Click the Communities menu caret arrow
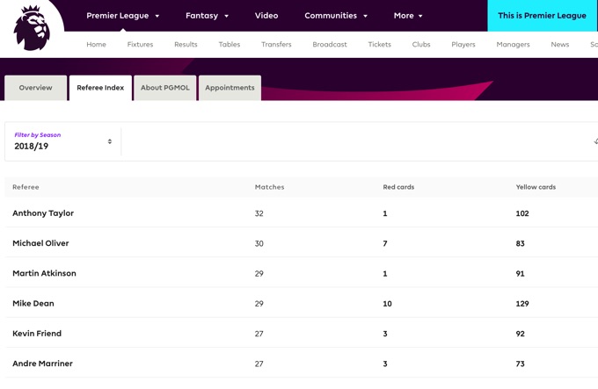 click(x=365, y=16)
